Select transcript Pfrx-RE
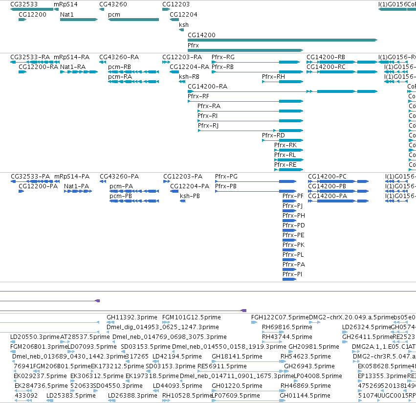Screen dimensions: 416x403 [288, 170]
